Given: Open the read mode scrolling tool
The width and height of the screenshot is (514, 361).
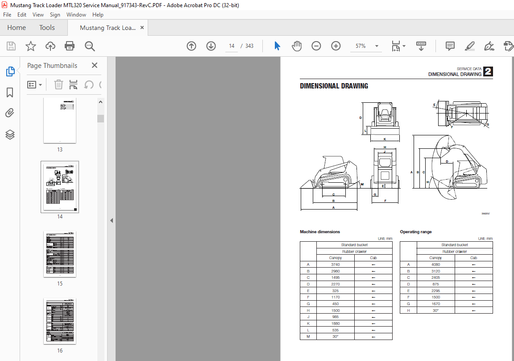Looking at the screenshot, I should coord(421,46).
